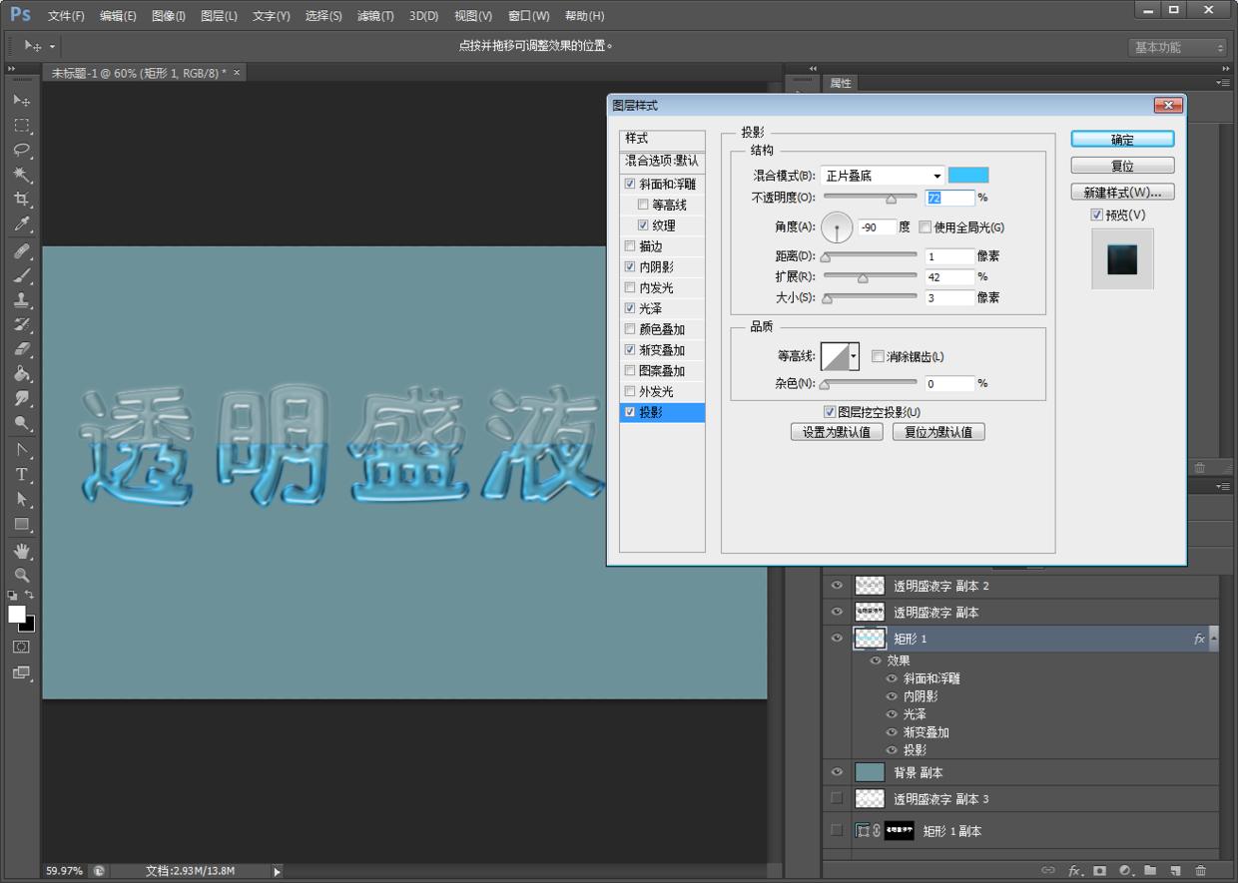Screen dimensions: 1238x883
Task: Click the blue drop shadow color swatch
Action: 967,176
